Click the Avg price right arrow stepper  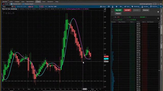146,17
